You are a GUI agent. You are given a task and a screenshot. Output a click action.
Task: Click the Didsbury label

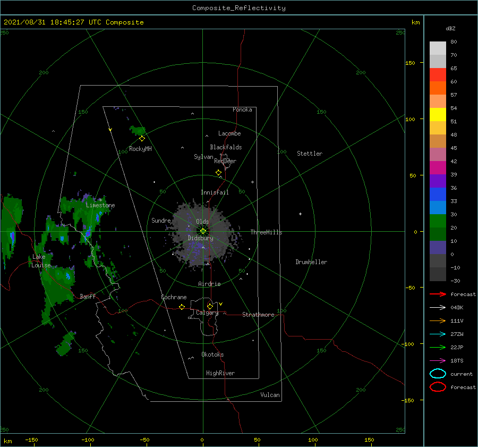(x=201, y=238)
